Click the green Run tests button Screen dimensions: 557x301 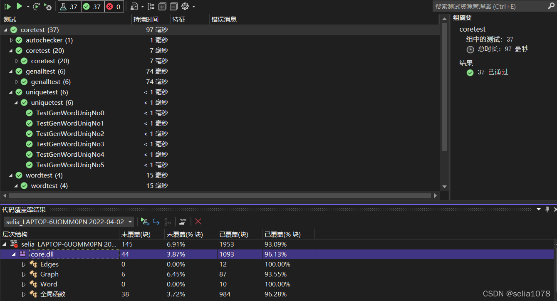click(x=19, y=6)
